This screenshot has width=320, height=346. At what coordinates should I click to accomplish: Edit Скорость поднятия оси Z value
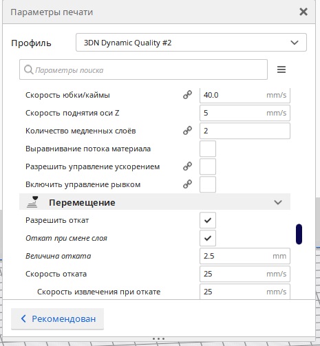(245, 113)
